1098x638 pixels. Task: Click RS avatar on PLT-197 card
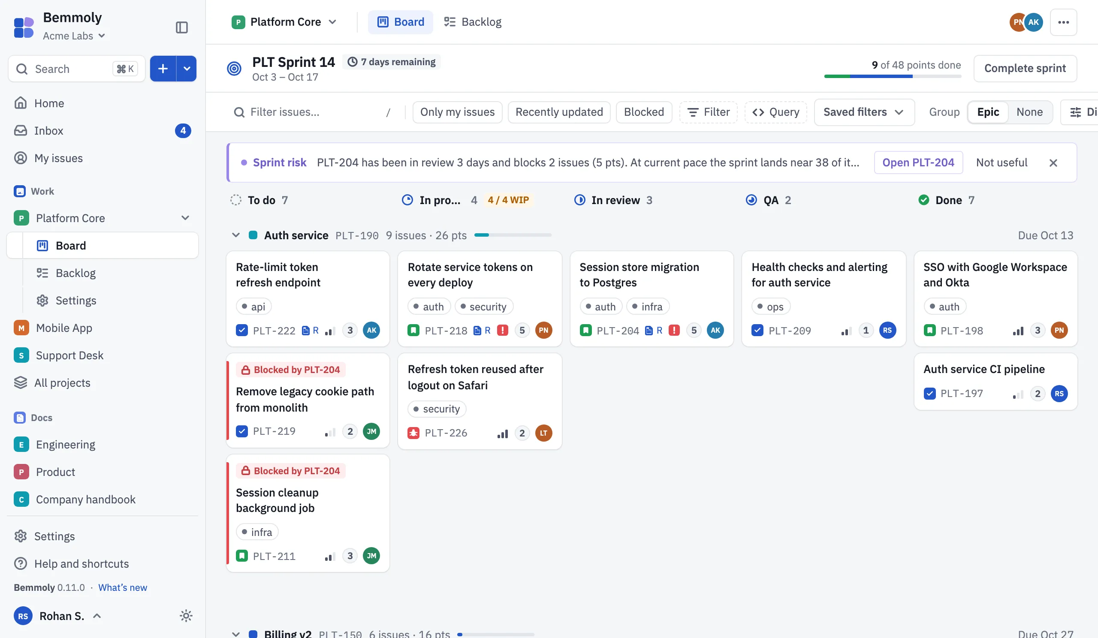(x=1059, y=394)
